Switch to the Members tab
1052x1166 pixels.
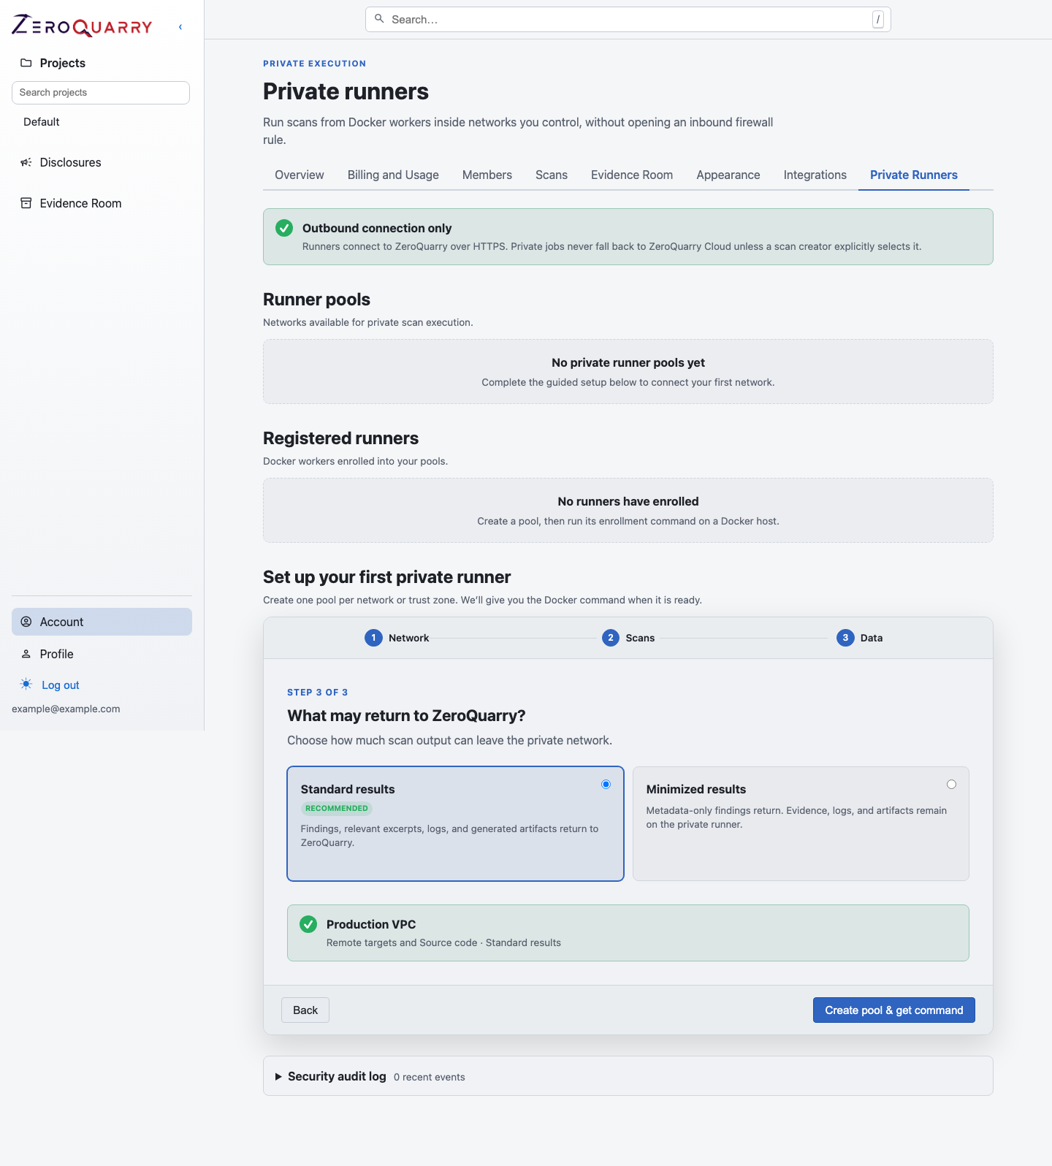coord(487,175)
